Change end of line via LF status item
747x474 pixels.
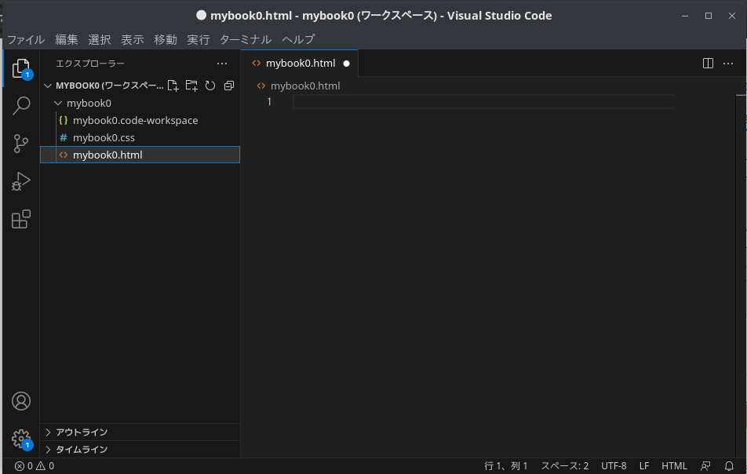click(644, 466)
